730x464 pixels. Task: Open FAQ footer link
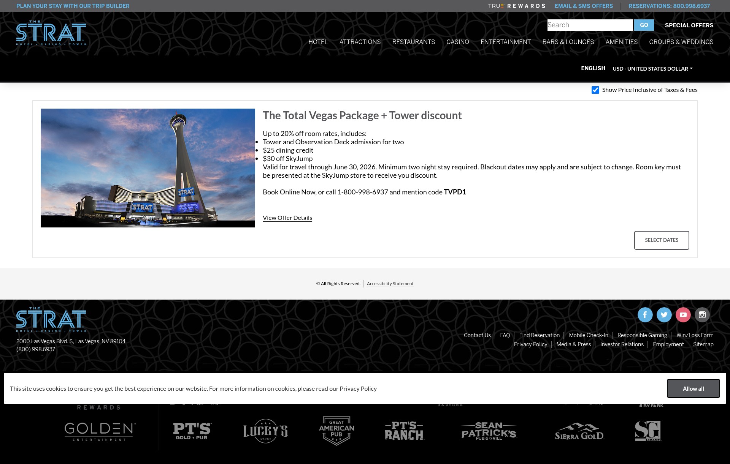click(x=505, y=335)
